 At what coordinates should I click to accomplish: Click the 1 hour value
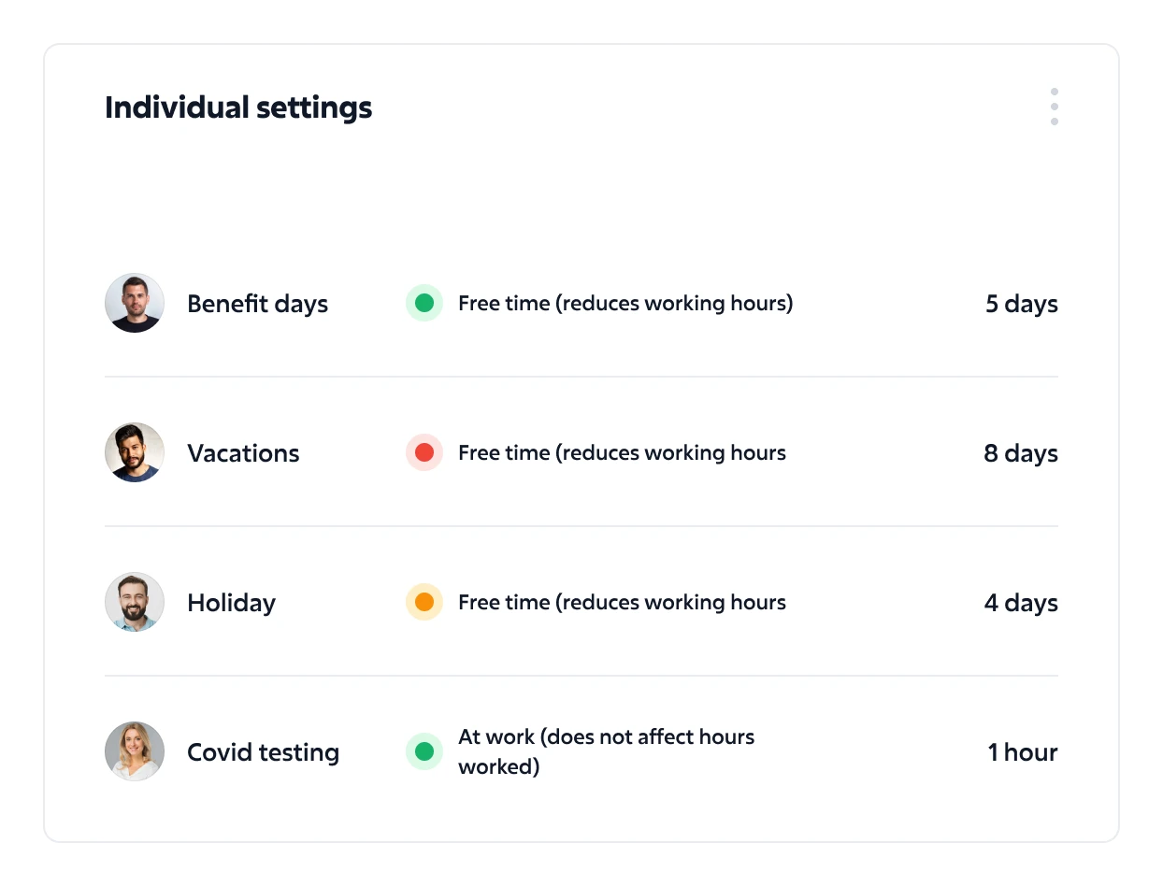pos(1022,752)
